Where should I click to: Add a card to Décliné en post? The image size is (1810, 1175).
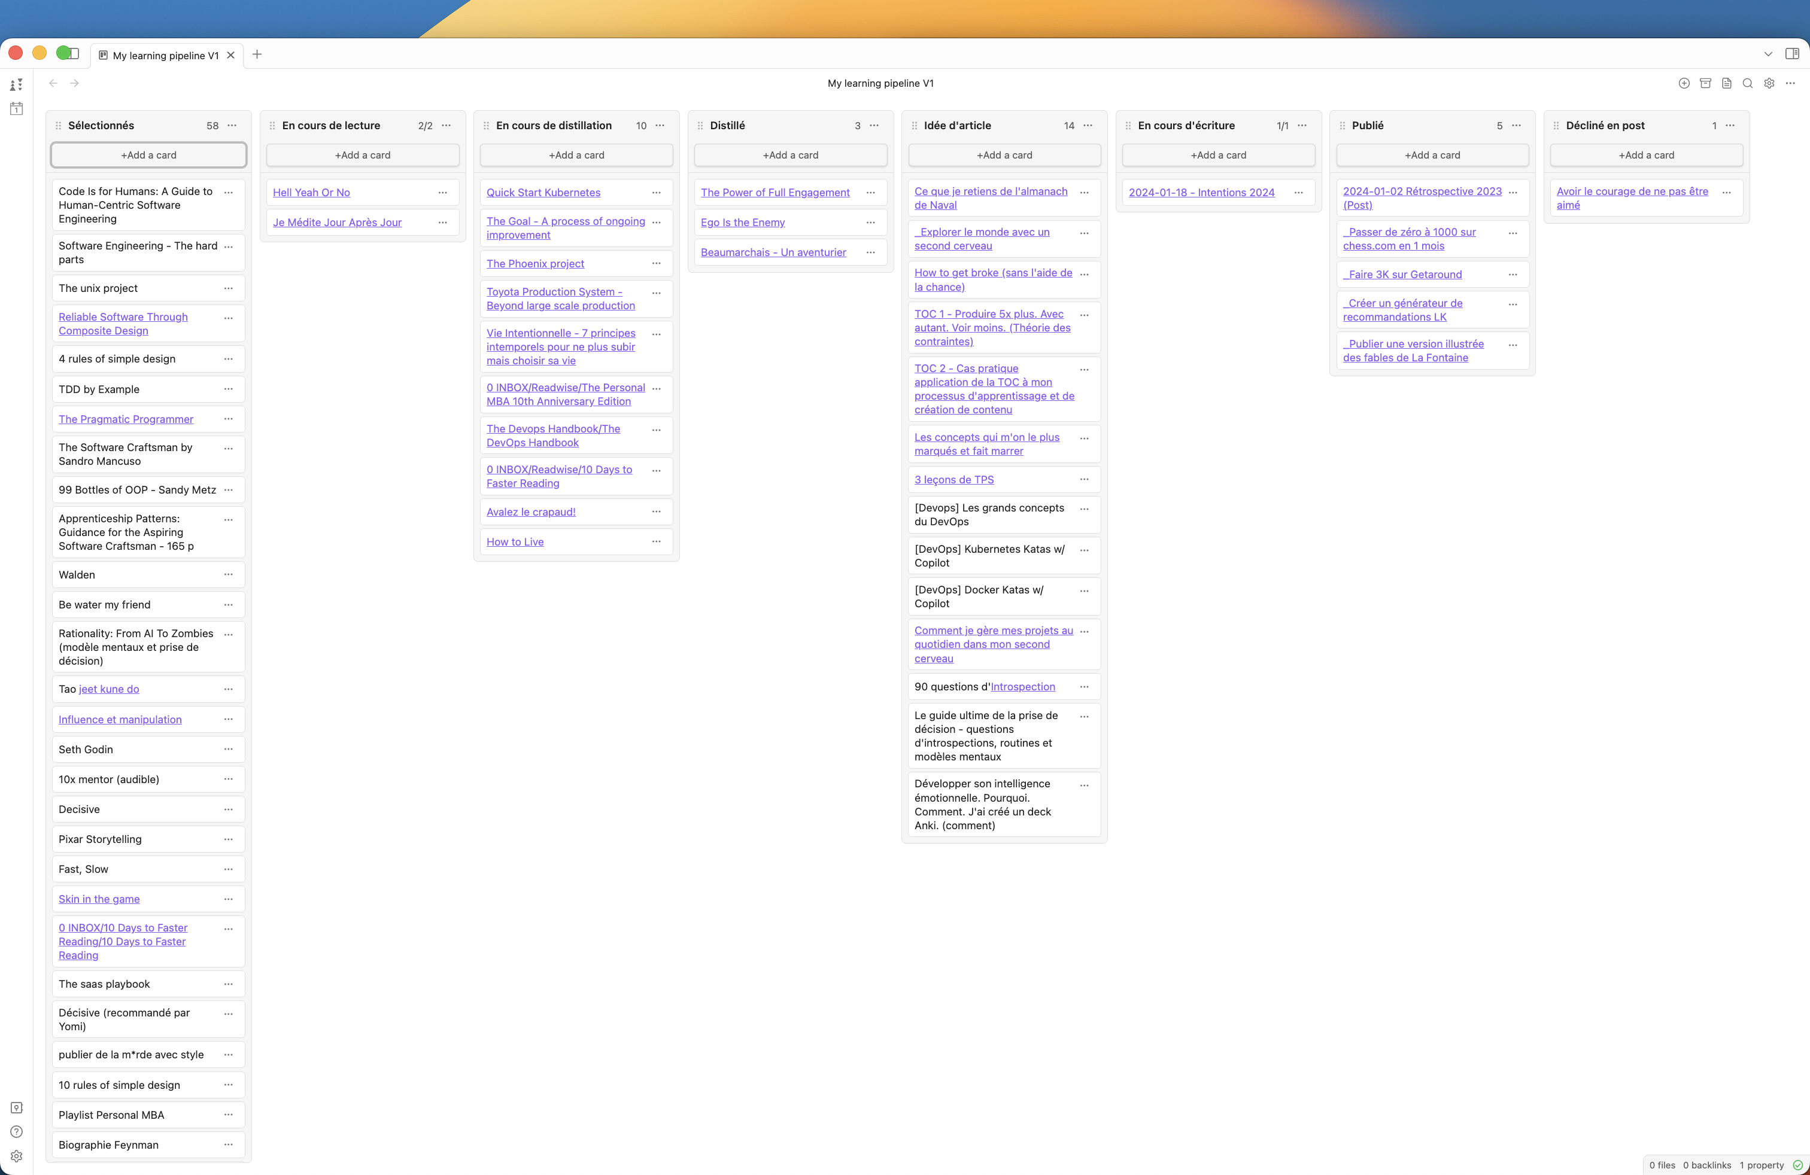(1647, 155)
